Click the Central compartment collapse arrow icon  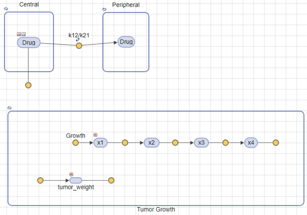6,9
